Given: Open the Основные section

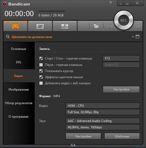Looking at the screenshot, I should pos(19,49).
